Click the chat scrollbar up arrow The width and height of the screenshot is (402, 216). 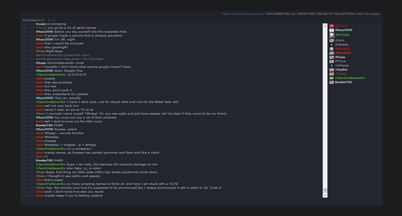click(x=325, y=26)
